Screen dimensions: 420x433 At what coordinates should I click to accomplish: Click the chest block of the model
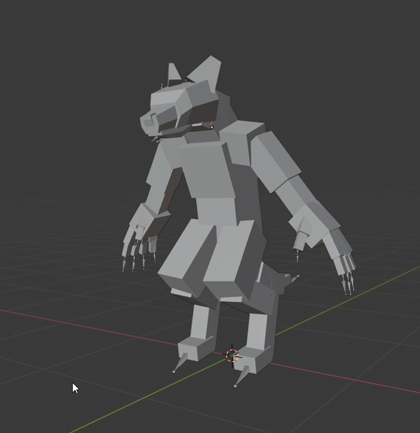(207, 170)
